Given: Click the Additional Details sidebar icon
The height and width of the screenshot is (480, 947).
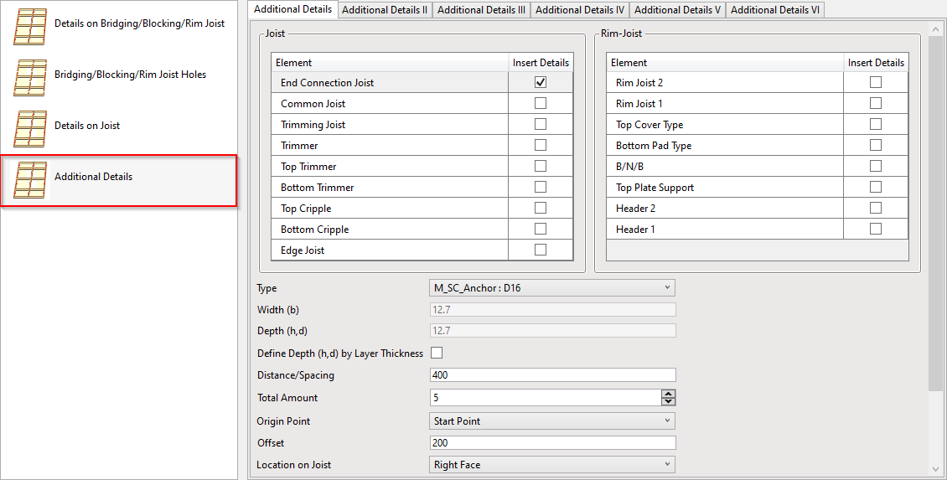Looking at the screenshot, I should (30, 178).
